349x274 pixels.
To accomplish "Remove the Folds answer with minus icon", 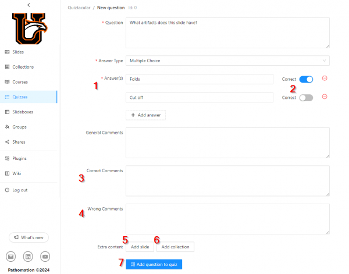I will pyautogui.click(x=324, y=79).
